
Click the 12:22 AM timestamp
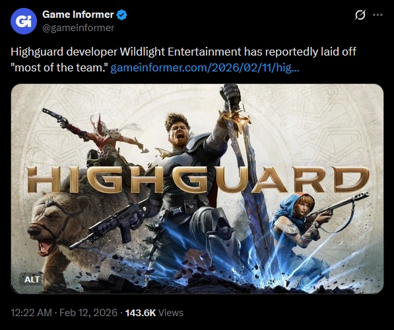31,313
